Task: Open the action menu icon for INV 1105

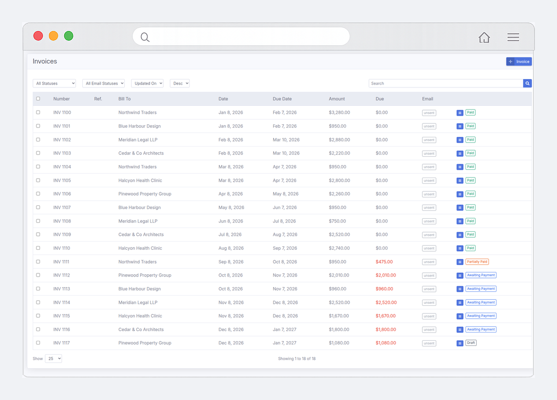Action: tap(460, 181)
